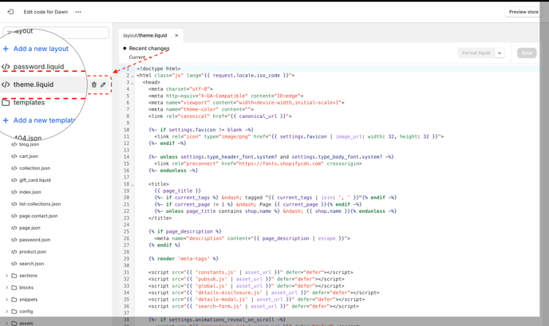This screenshot has width=549, height=326.
Task: Open page.contact.json template file
Action: 38,216
